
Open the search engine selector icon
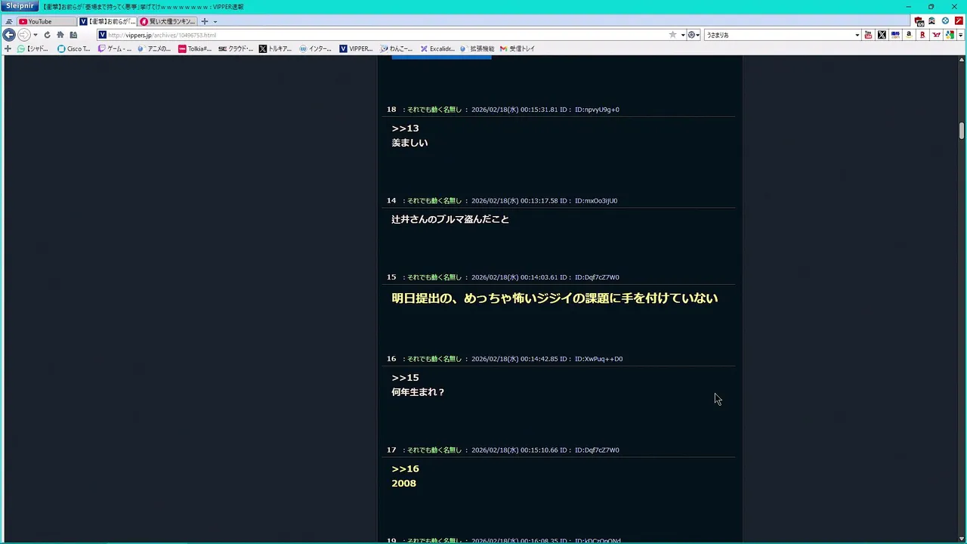click(x=692, y=35)
